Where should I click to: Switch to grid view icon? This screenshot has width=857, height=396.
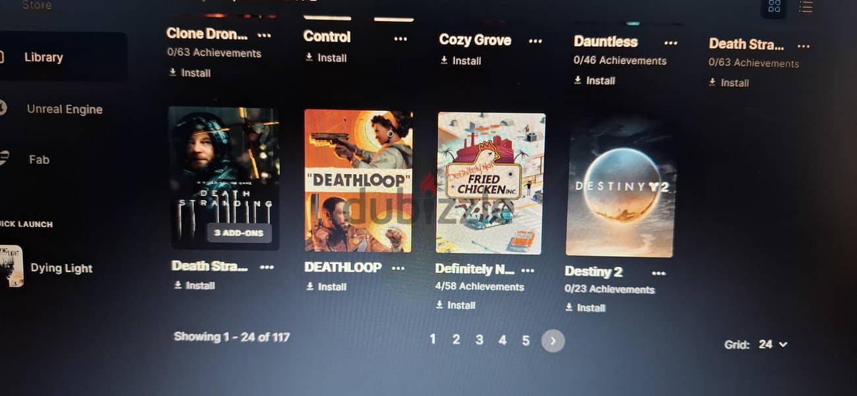click(x=774, y=7)
